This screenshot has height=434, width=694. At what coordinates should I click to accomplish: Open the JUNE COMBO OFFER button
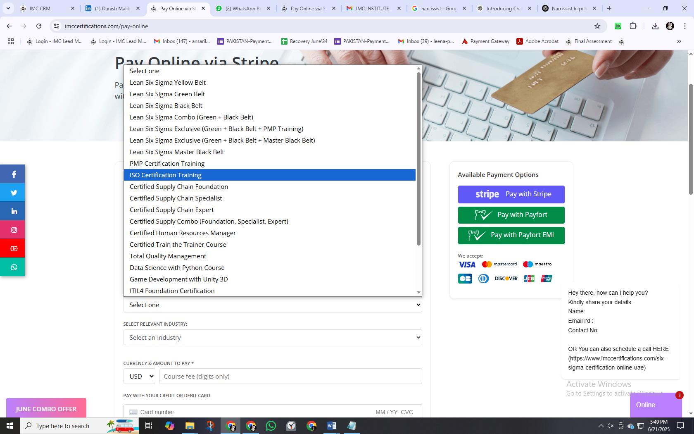coord(46,409)
